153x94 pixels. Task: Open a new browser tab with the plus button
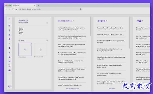(x=39, y=6)
